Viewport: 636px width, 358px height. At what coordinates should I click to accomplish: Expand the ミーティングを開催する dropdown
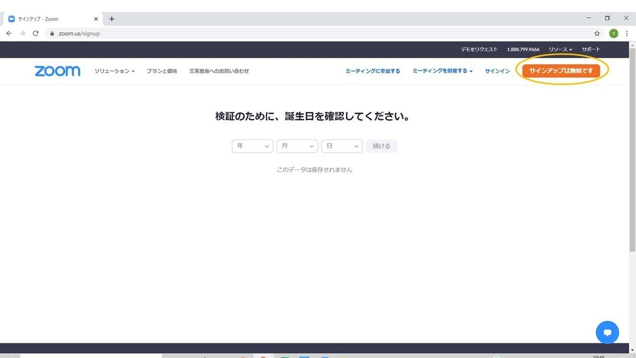click(443, 71)
